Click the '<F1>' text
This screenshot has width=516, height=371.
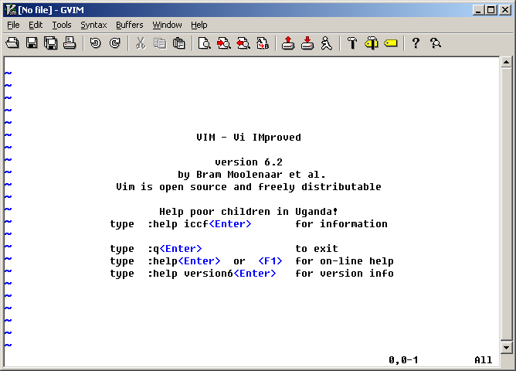click(x=270, y=261)
